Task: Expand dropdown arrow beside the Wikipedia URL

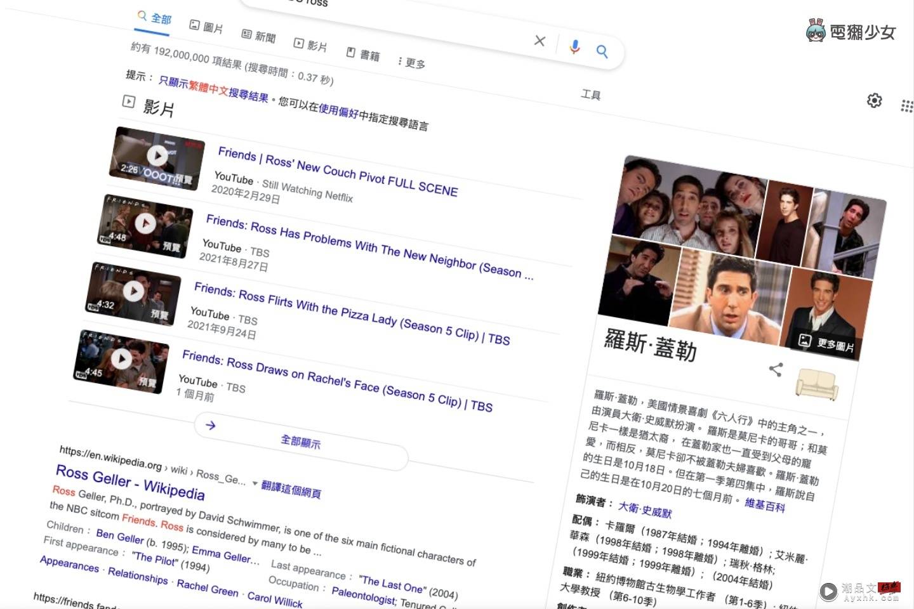Action: (x=255, y=483)
